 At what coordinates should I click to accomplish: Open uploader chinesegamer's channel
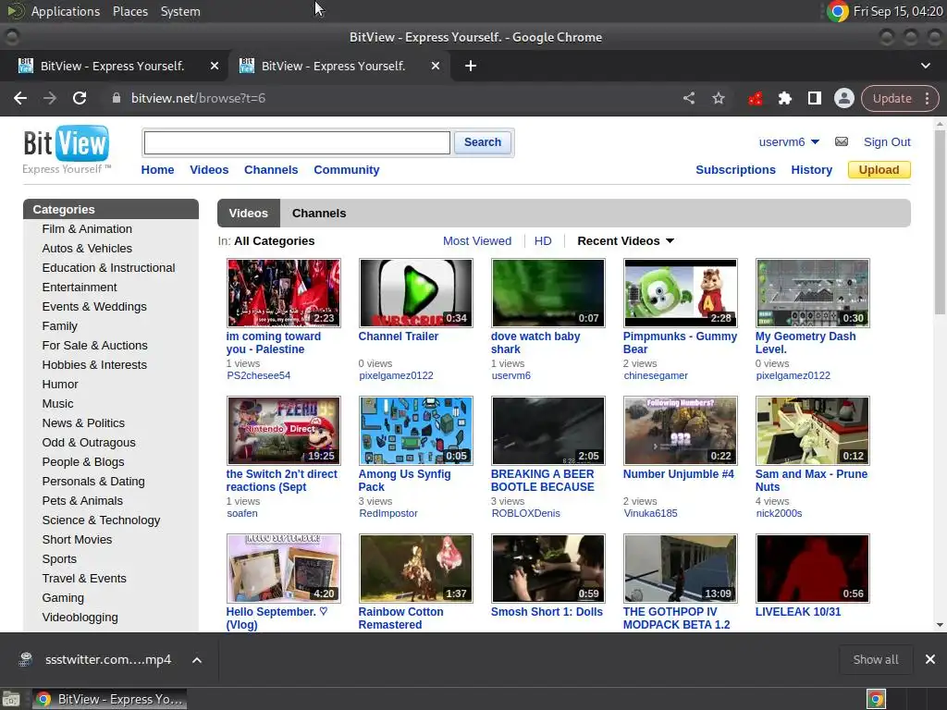coord(656,375)
